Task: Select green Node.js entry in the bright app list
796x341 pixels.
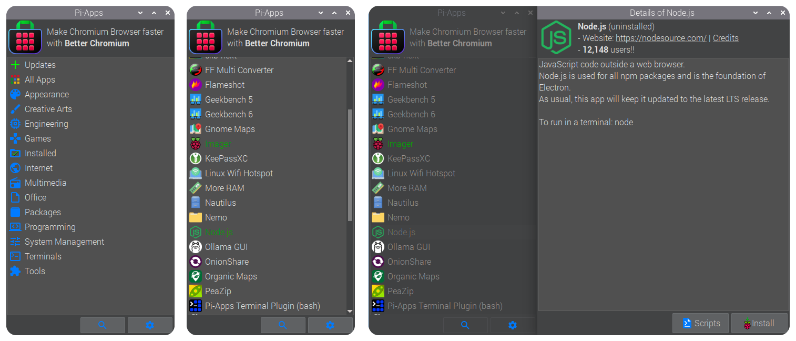Action: pos(267,232)
